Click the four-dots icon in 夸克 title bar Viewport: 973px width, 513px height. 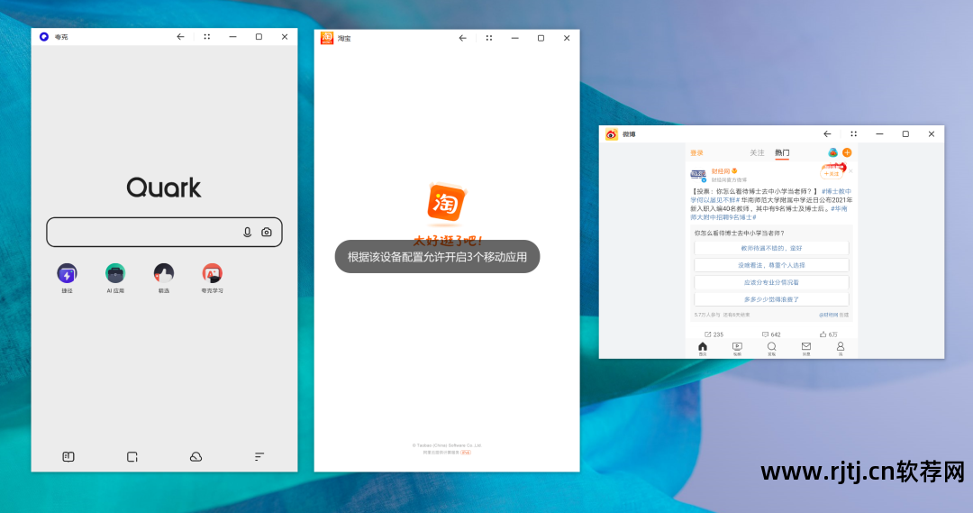tap(207, 37)
